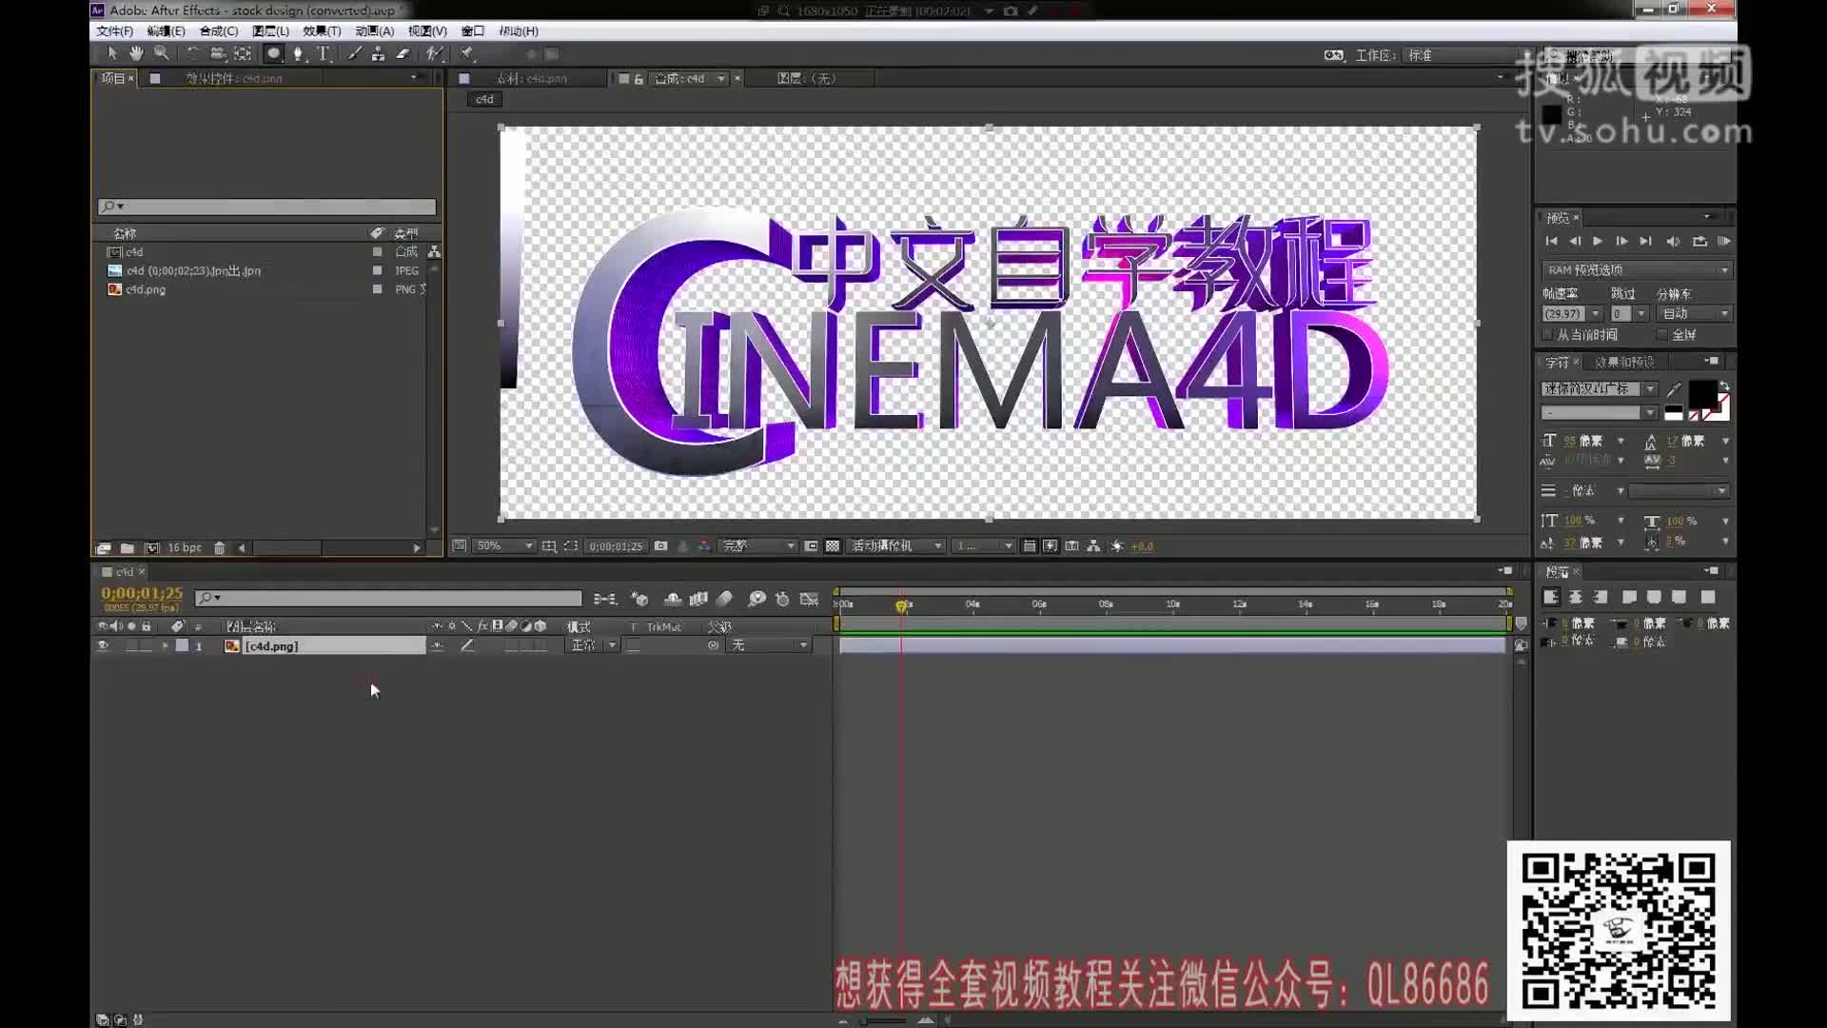Select the Pen tool
1827x1028 pixels.
click(x=299, y=54)
